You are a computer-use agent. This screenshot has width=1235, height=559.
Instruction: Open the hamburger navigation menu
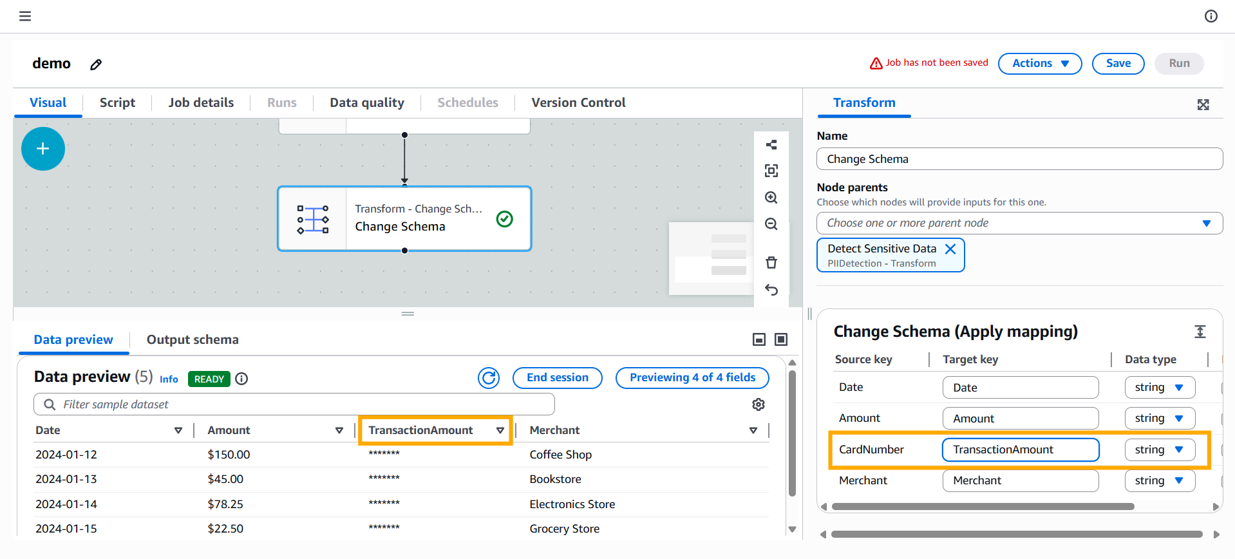coord(25,16)
